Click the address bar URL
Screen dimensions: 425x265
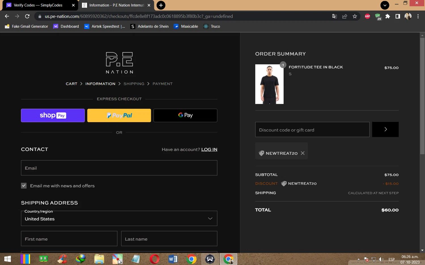tap(139, 16)
